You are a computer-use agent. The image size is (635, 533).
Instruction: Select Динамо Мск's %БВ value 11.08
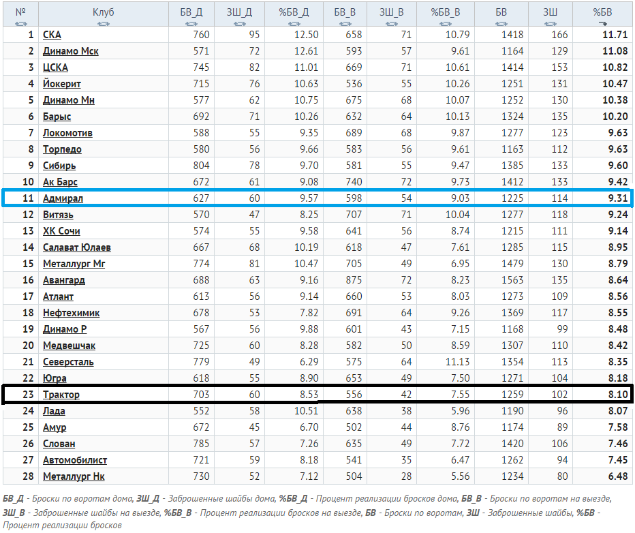(x=615, y=51)
